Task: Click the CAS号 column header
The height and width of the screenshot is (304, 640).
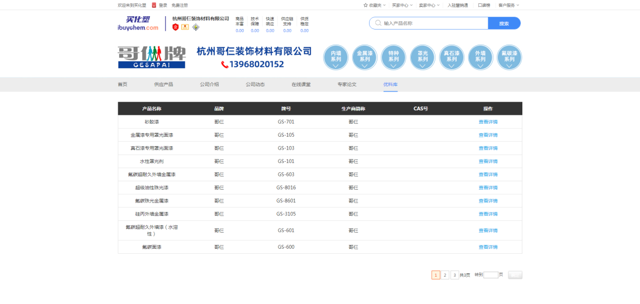Action: click(420, 109)
